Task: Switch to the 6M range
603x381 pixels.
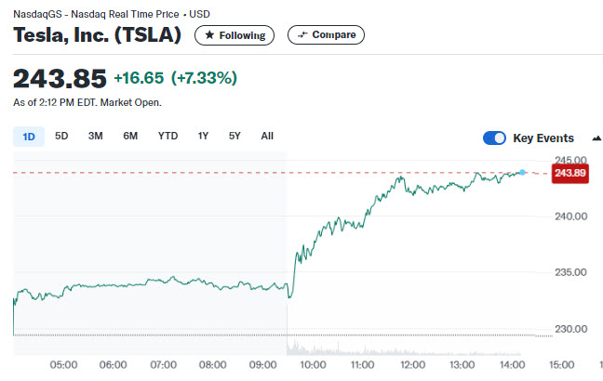Action: tap(130, 136)
